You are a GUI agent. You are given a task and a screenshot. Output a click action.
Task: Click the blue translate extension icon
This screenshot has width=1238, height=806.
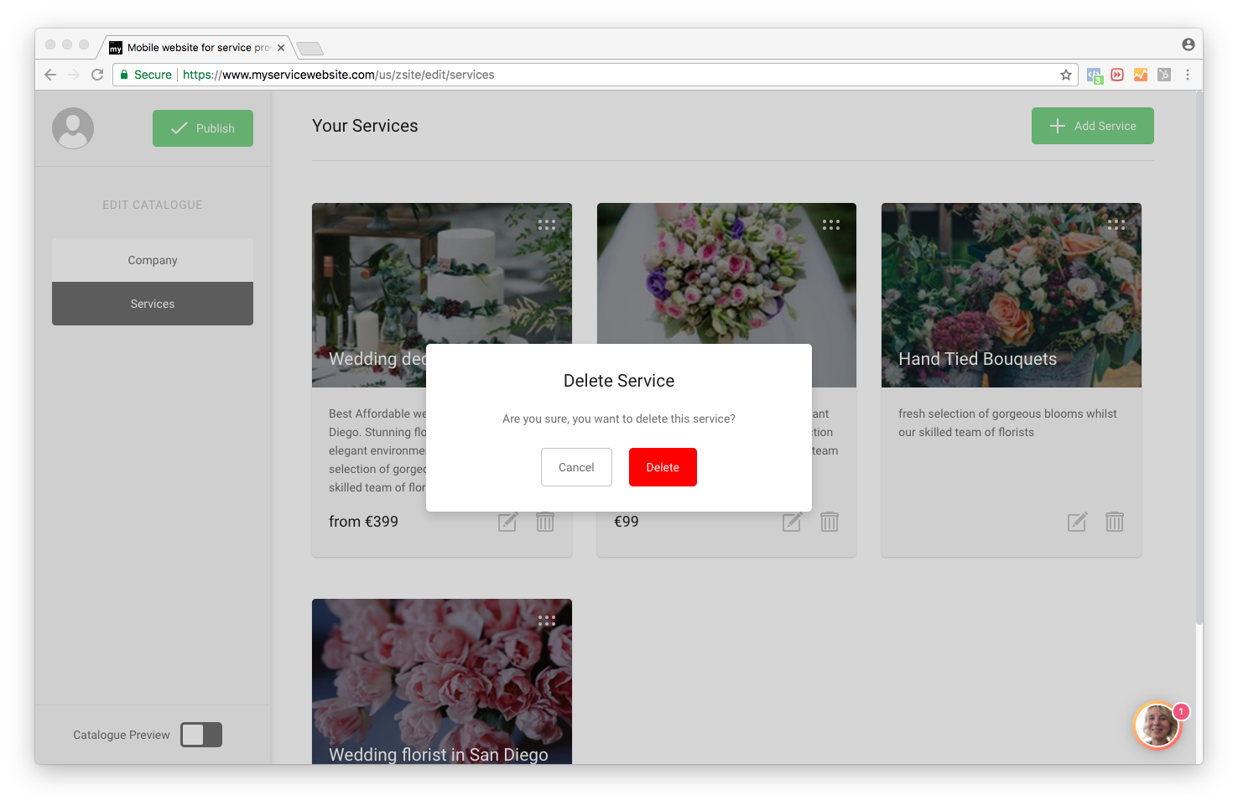coord(1095,75)
